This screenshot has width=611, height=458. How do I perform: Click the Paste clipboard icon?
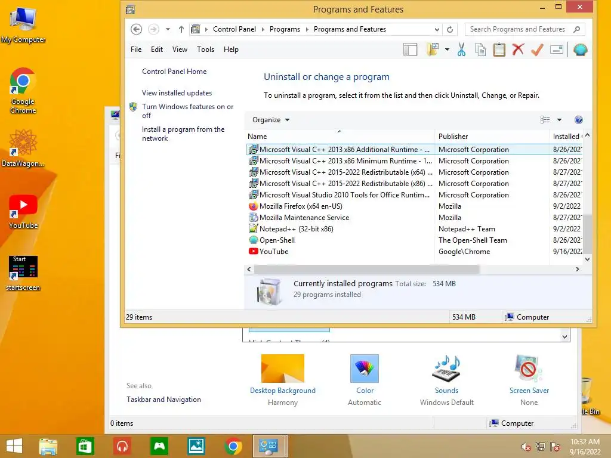pos(499,50)
